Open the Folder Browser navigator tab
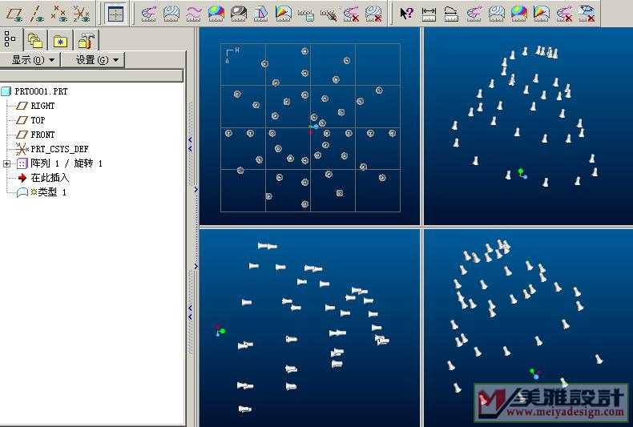This screenshot has width=633, height=427. point(35,40)
